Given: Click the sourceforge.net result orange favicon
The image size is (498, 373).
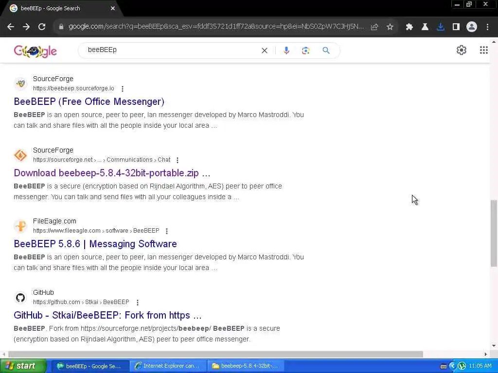Looking at the screenshot, I should click(20, 155).
